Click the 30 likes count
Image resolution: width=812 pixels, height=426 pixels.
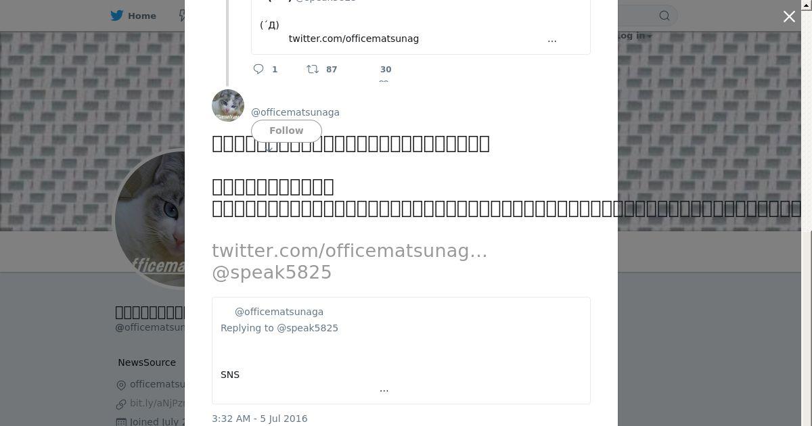386,69
